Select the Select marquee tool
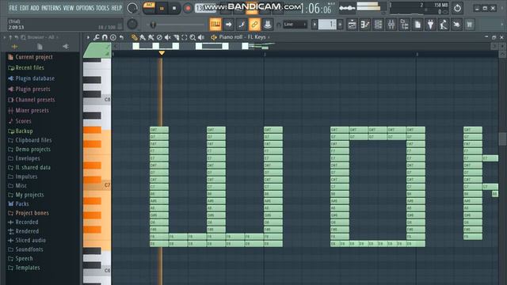Screen dimensions: 507x285 (185, 37)
